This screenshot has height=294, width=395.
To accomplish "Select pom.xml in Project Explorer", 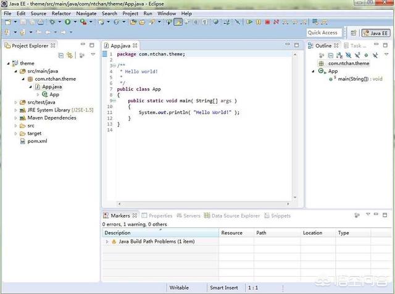I will point(37,141).
